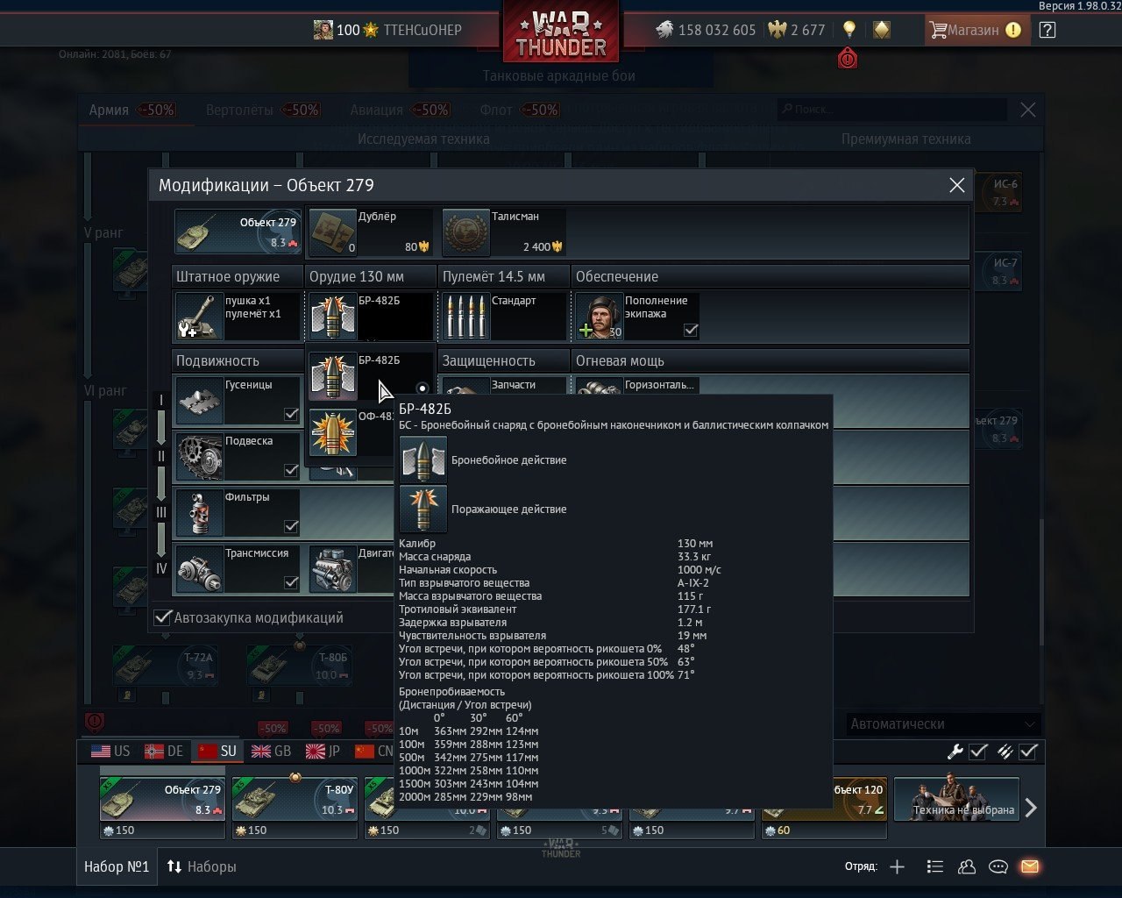Click the light bulb hints icon
Screen dimensions: 1122x898
[x=849, y=29]
